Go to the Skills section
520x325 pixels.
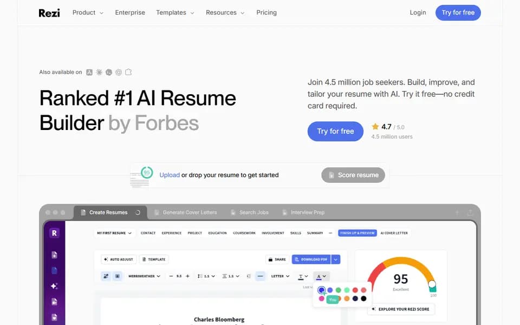coord(296,233)
